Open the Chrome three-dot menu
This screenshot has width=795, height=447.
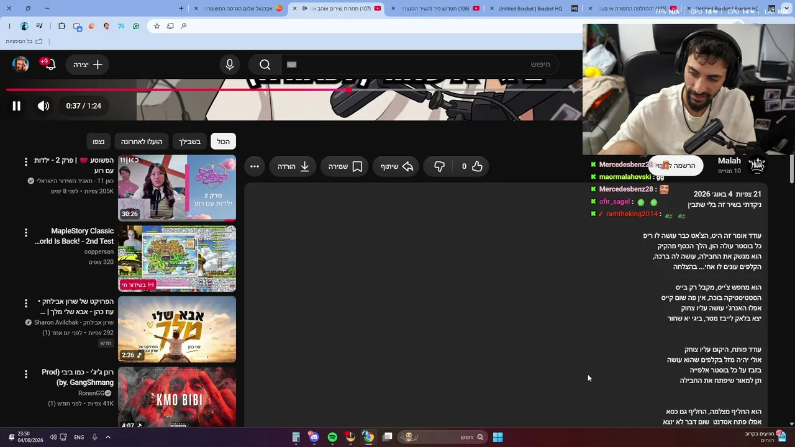(x=9, y=26)
